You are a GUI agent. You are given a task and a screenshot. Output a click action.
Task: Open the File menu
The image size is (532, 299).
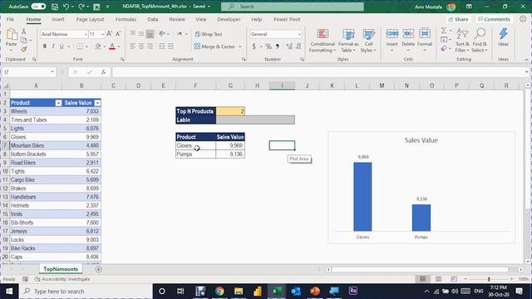pyautogui.click(x=10, y=19)
